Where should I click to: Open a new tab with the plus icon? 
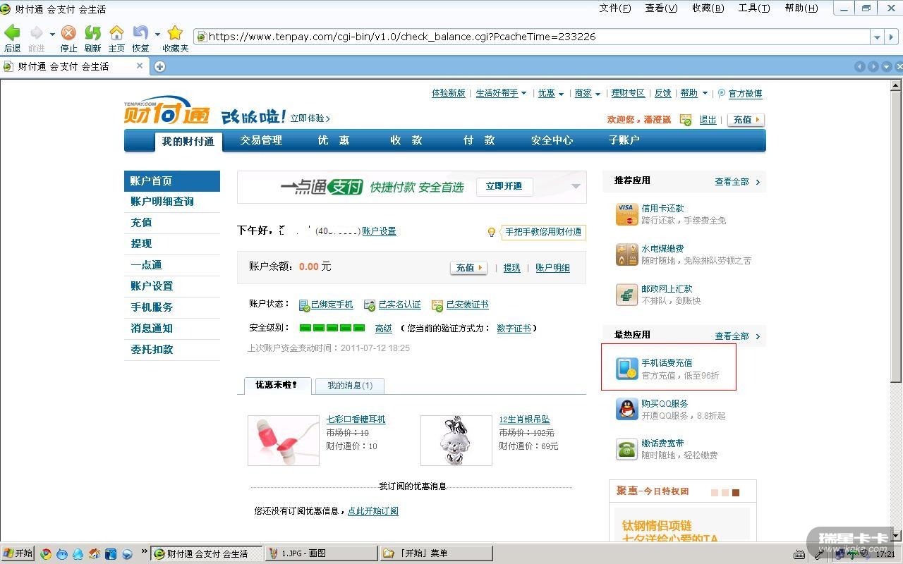(159, 66)
